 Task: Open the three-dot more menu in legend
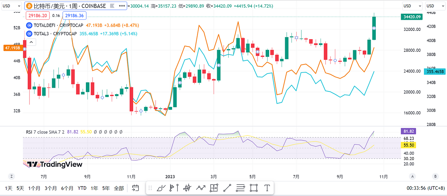122,6
